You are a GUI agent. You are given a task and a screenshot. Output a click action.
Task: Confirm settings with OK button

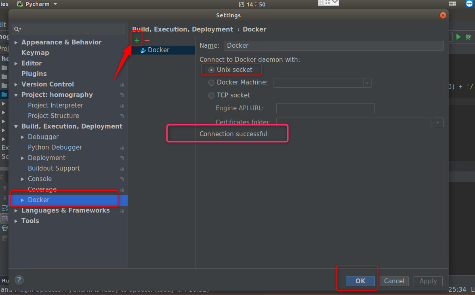[360, 281]
